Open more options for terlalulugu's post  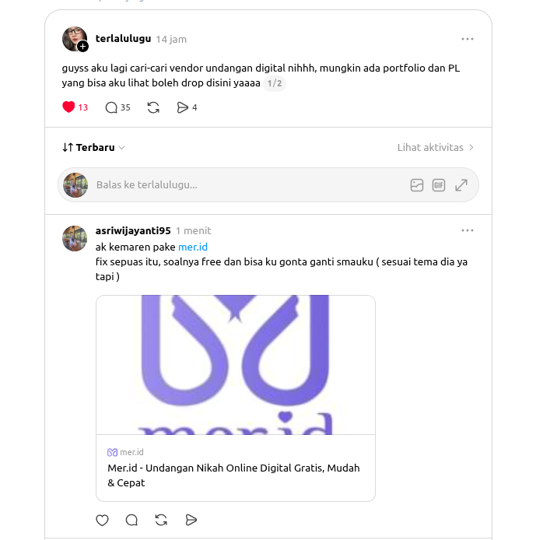(467, 39)
